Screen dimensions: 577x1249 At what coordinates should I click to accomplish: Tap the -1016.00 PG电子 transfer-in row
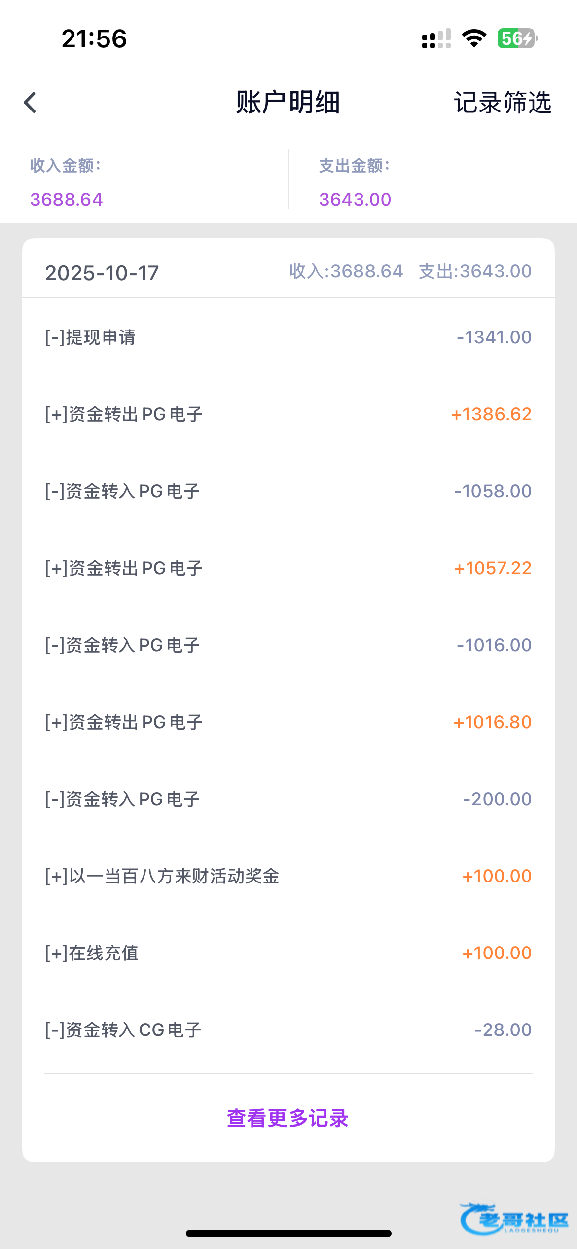click(288, 645)
